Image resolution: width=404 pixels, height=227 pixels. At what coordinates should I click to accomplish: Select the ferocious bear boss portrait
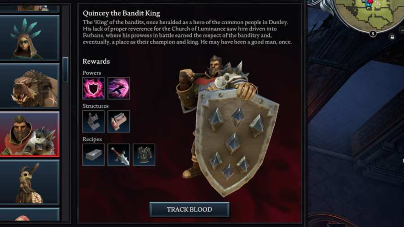(x=29, y=86)
